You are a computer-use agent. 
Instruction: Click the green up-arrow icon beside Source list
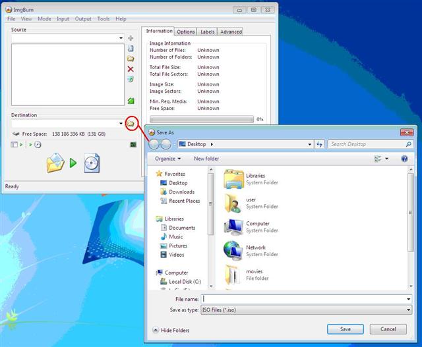(131, 101)
